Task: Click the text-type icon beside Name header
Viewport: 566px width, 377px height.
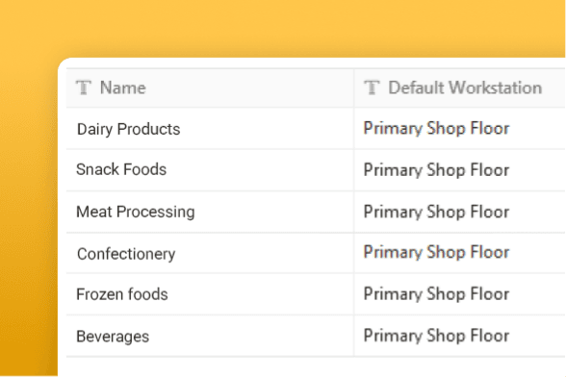Action: point(84,88)
